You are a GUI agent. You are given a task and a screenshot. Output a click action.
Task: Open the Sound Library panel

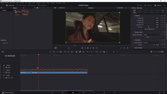pos(42,5)
